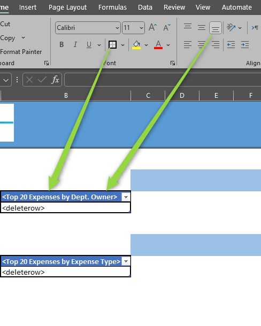Select Top Align icon
The image size is (261, 326).
tap(188, 27)
